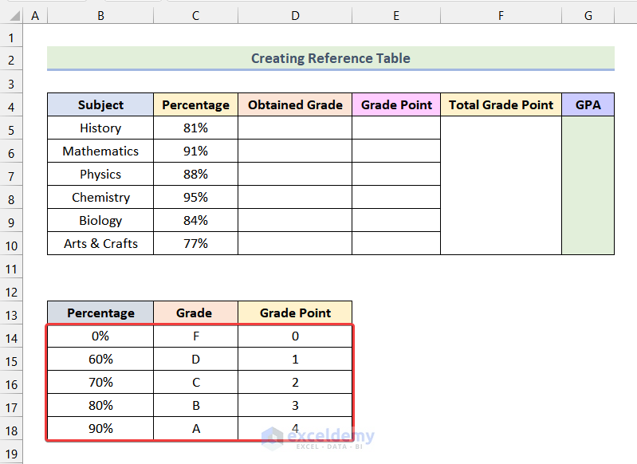The height and width of the screenshot is (464, 637).
Task: Select row 13 header
Action: pos(12,313)
